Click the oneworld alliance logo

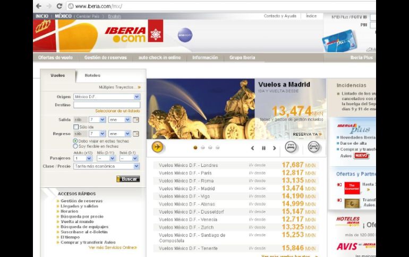pos(185,35)
